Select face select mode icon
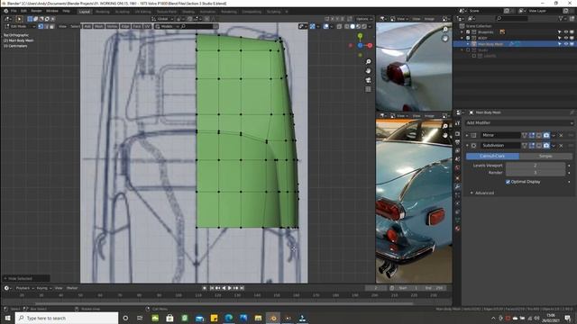577x324 pixels. click(52, 26)
